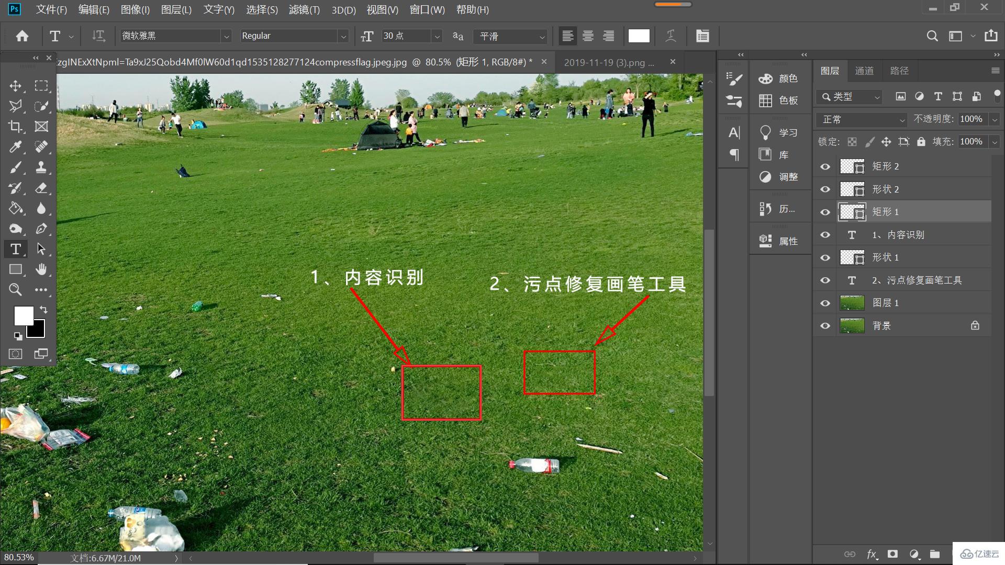Hide the 形状 1 layer
Viewport: 1005px width, 565px height.
click(x=825, y=258)
